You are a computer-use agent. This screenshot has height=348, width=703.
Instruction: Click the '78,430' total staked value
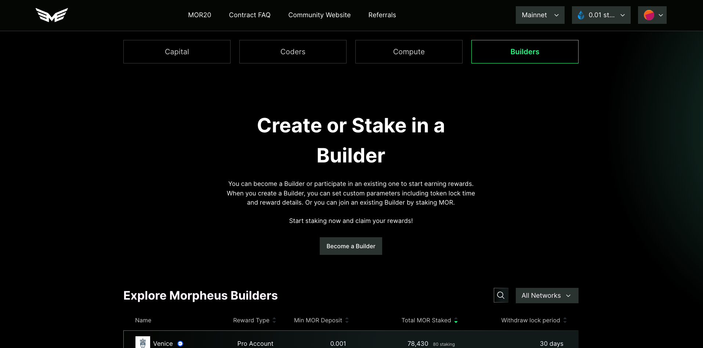(x=418, y=344)
